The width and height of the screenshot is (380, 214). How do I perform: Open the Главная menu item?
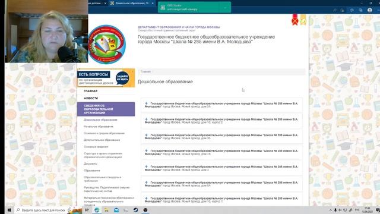(91, 91)
